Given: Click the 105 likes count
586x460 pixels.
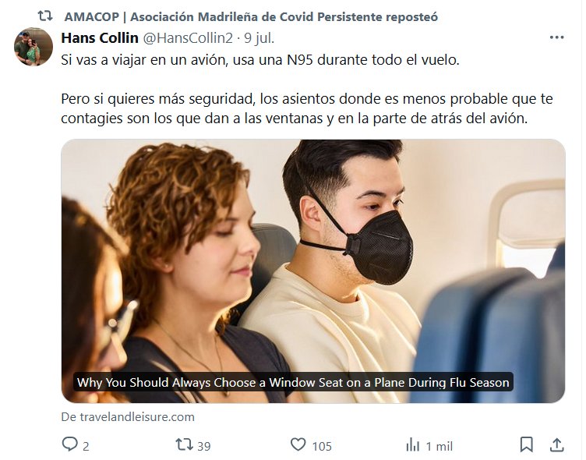Looking at the screenshot, I should pyautogui.click(x=322, y=446).
